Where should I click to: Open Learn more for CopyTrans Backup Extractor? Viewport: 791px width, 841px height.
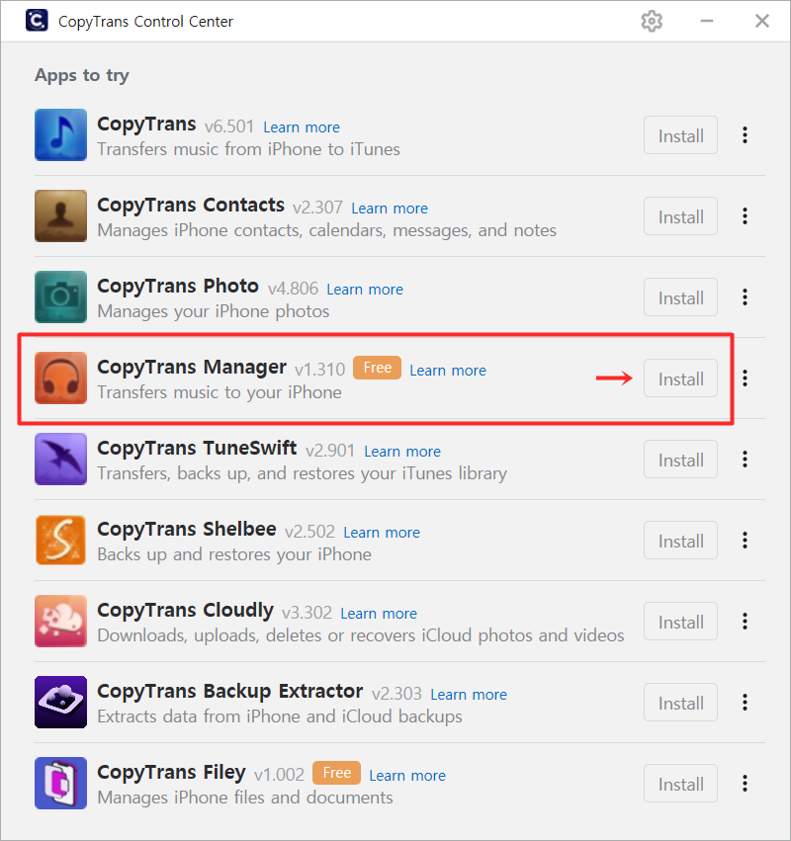[469, 694]
